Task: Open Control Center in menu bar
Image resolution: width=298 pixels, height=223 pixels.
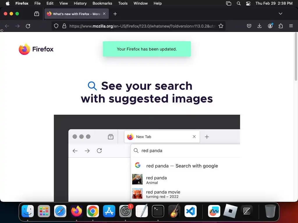Action: pyautogui.click(x=248, y=3)
